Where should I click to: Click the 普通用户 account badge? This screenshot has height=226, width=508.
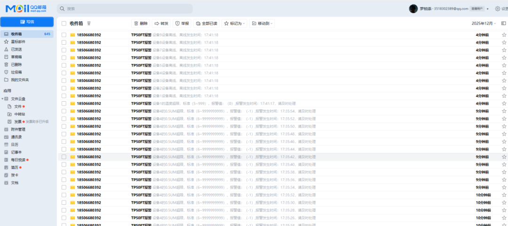click(x=477, y=9)
